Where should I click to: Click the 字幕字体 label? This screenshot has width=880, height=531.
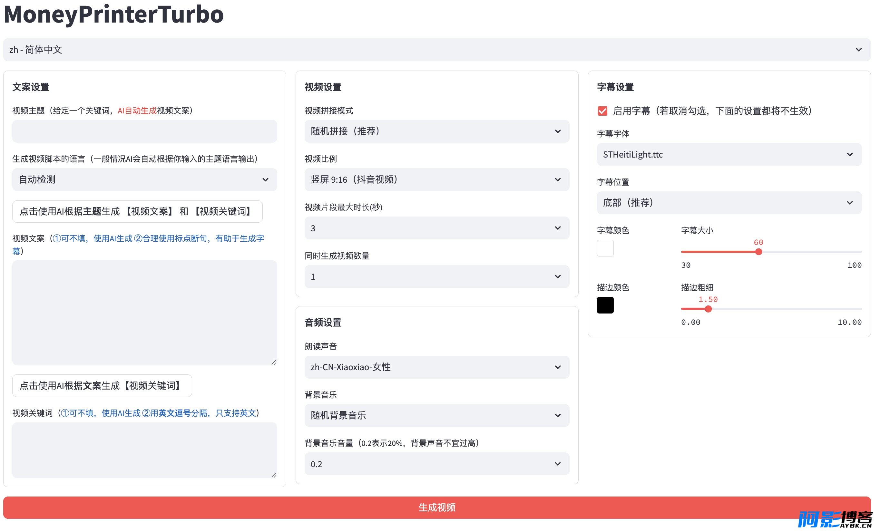613,134
